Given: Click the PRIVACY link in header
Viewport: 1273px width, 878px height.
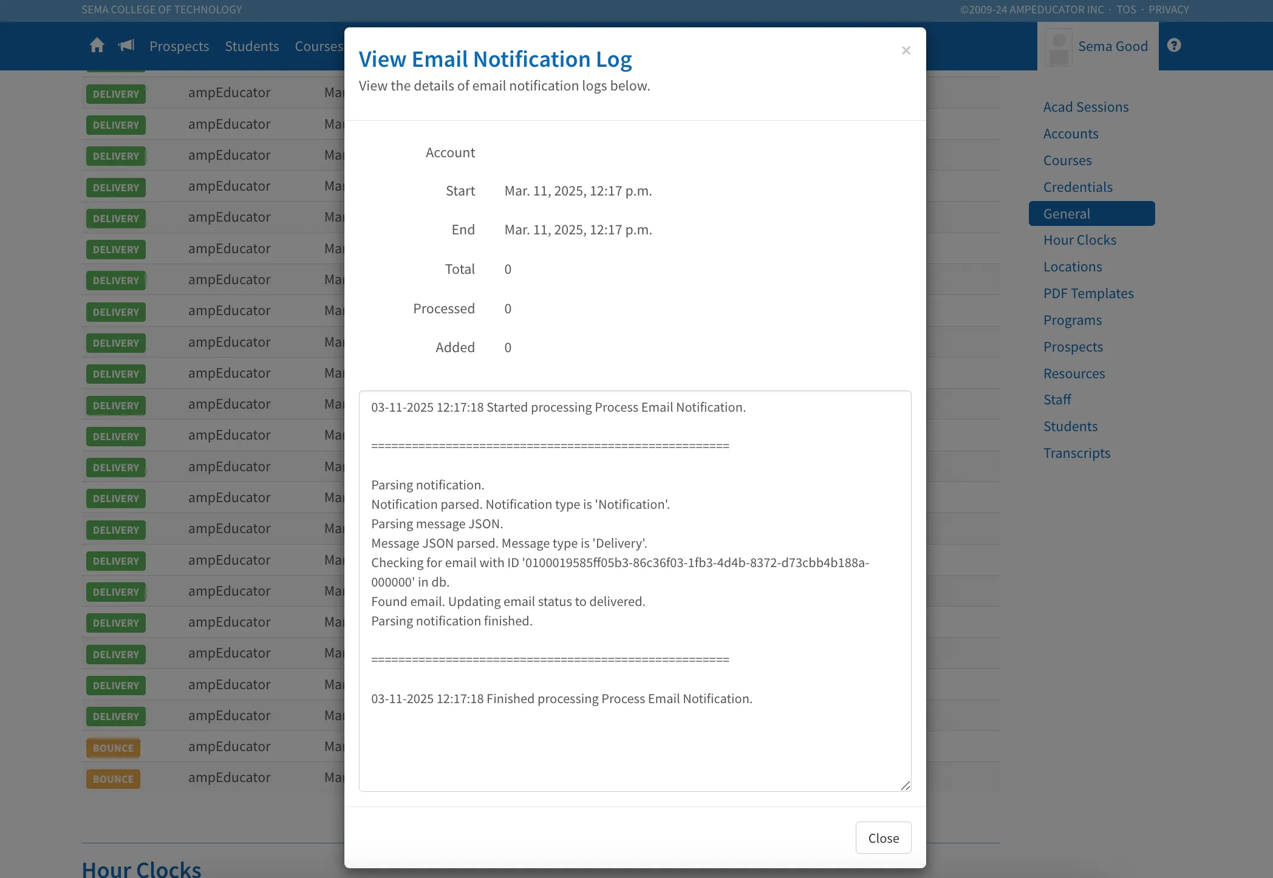Looking at the screenshot, I should [1169, 10].
